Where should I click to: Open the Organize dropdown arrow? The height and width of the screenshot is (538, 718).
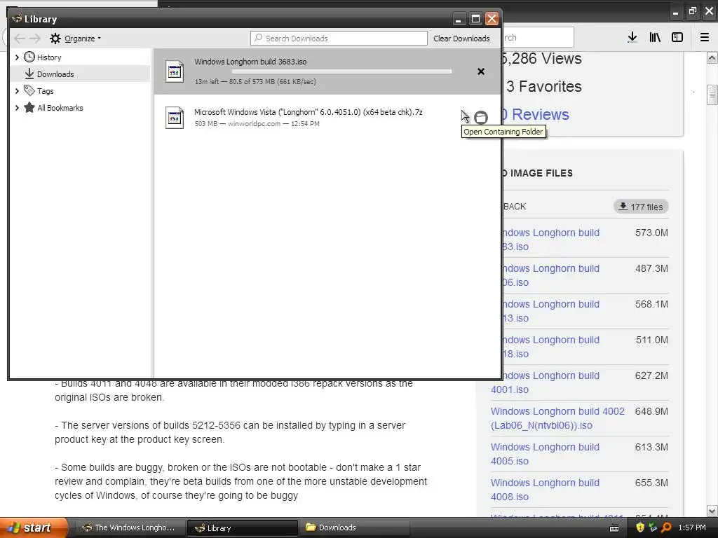pos(99,39)
